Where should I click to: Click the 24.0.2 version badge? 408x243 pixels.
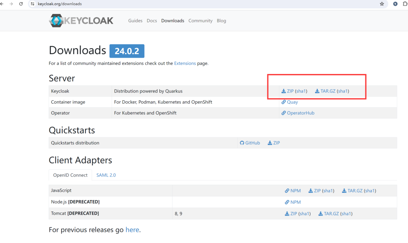pyautogui.click(x=127, y=51)
